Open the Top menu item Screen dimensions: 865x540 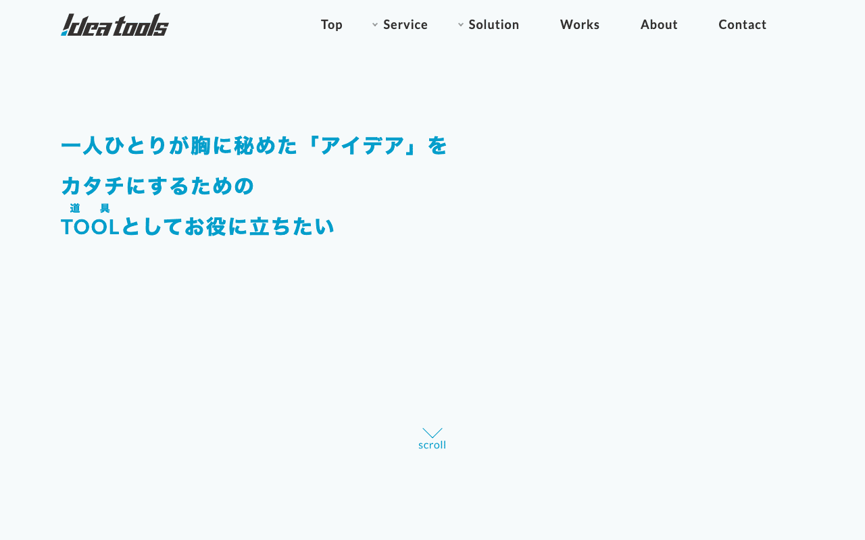[x=331, y=25]
